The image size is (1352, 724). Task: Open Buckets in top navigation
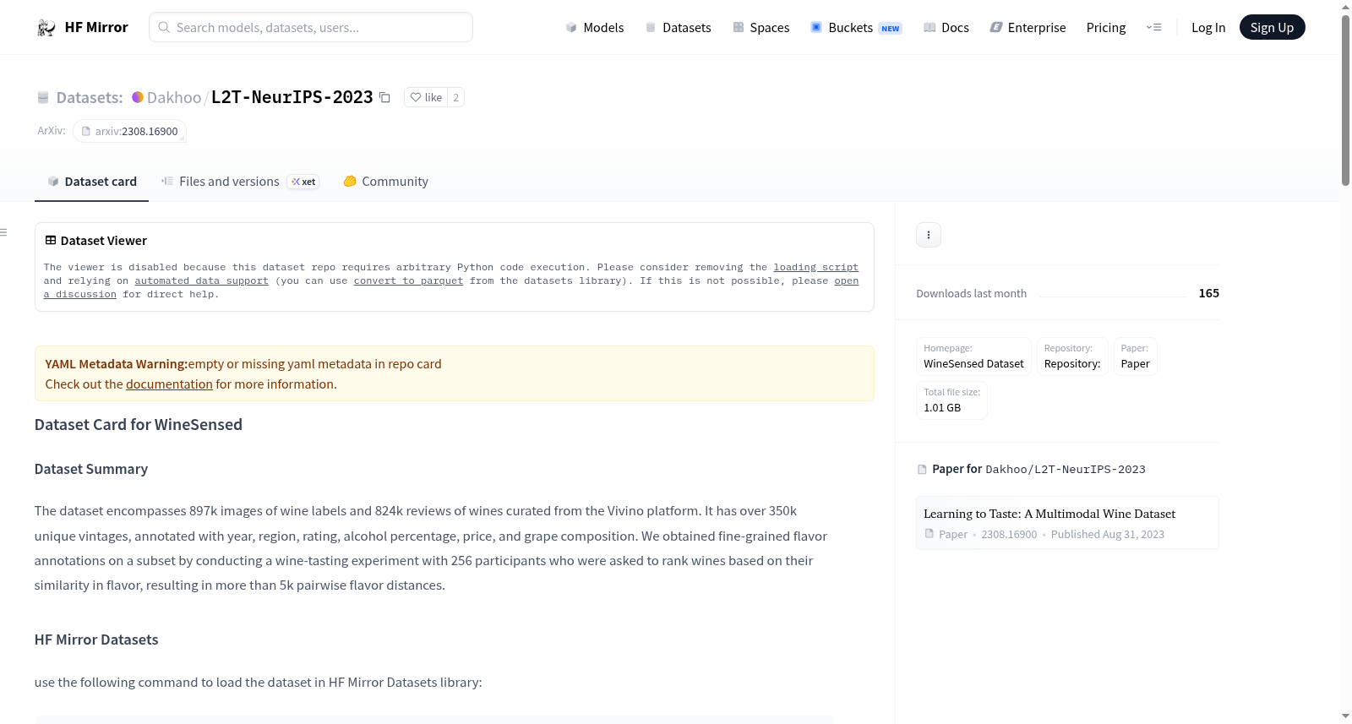[856, 28]
